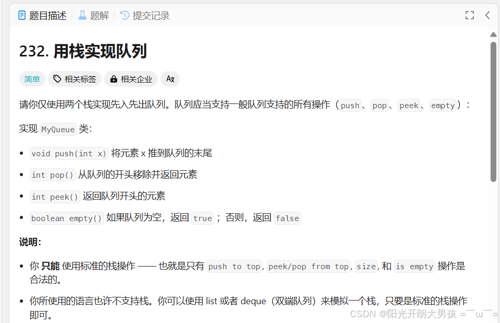Click the document icon beside 题目描述

point(22,15)
